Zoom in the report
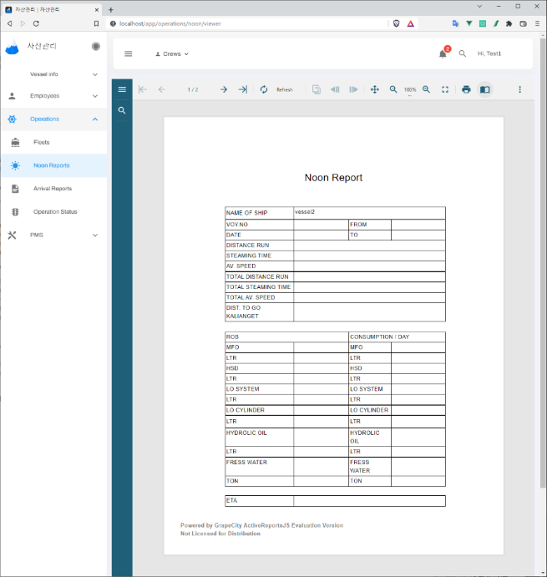 click(x=426, y=89)
